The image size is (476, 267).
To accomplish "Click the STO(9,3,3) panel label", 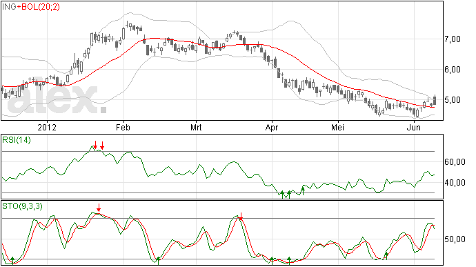I will [x=23, y=206].
